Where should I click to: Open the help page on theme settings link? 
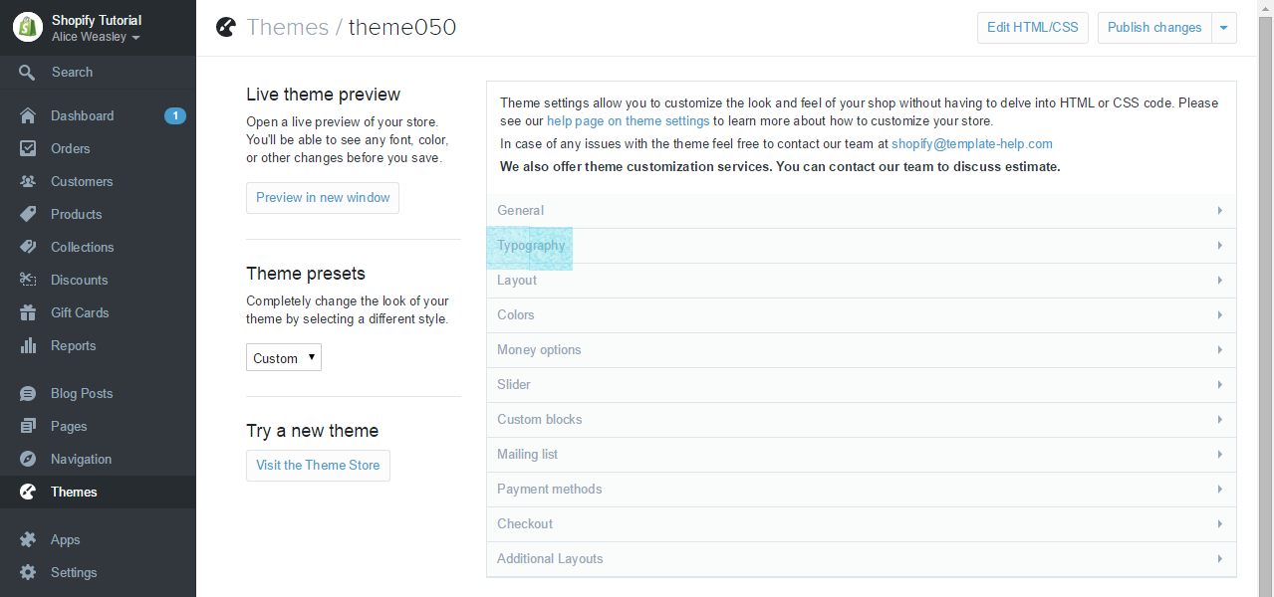629,121
